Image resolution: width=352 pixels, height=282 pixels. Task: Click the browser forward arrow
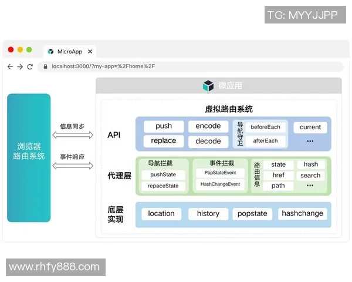point(20,66)
